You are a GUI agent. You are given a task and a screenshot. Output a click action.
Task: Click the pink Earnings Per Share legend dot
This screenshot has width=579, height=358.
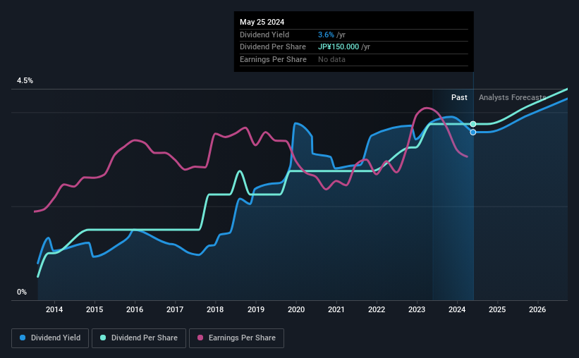pos(200,338)
